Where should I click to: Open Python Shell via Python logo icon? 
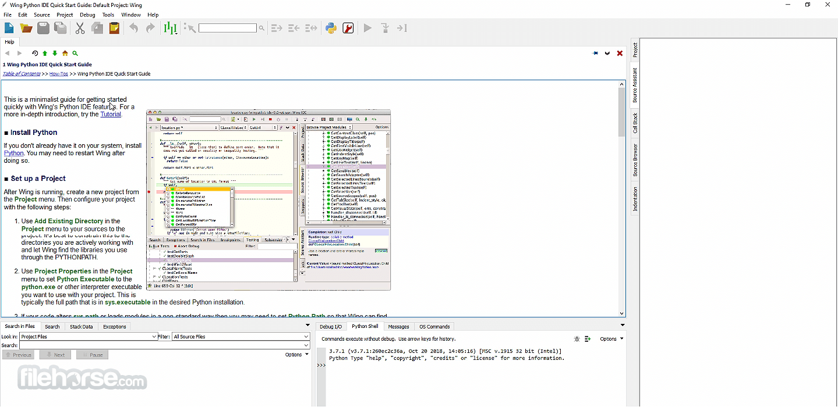click(x=331, y=28)
